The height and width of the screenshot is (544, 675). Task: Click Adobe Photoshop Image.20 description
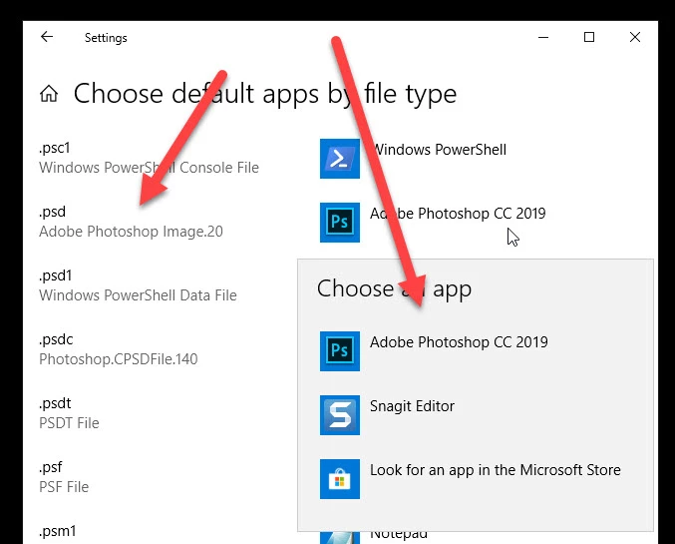(x=131, y=232)
